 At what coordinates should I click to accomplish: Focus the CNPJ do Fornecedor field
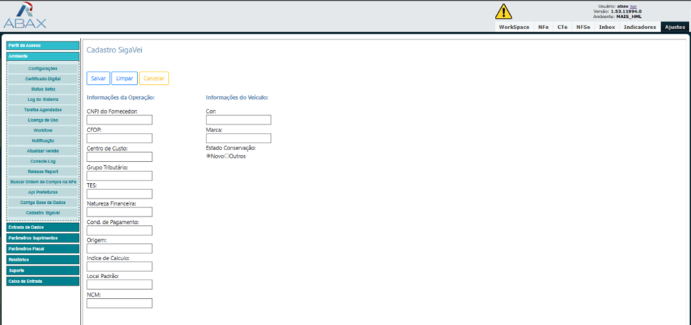[119, 120]
